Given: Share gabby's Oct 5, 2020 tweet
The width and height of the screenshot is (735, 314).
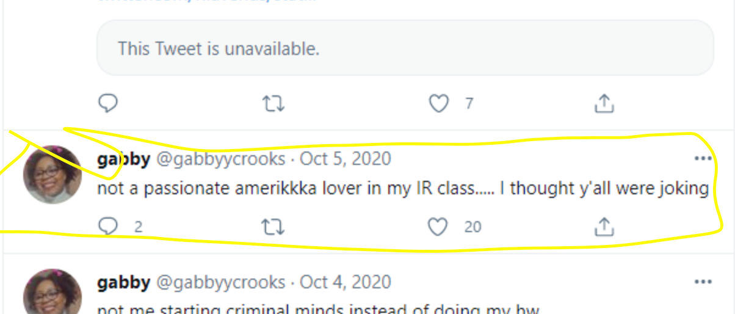Looking at the screenshot, I should [604, 227].
